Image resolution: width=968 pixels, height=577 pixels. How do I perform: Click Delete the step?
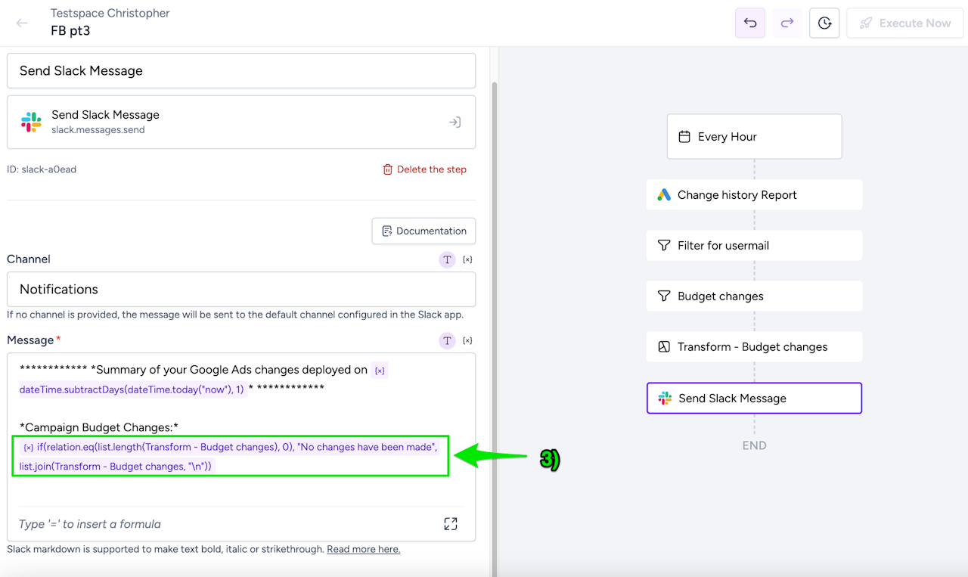(424, 169)
